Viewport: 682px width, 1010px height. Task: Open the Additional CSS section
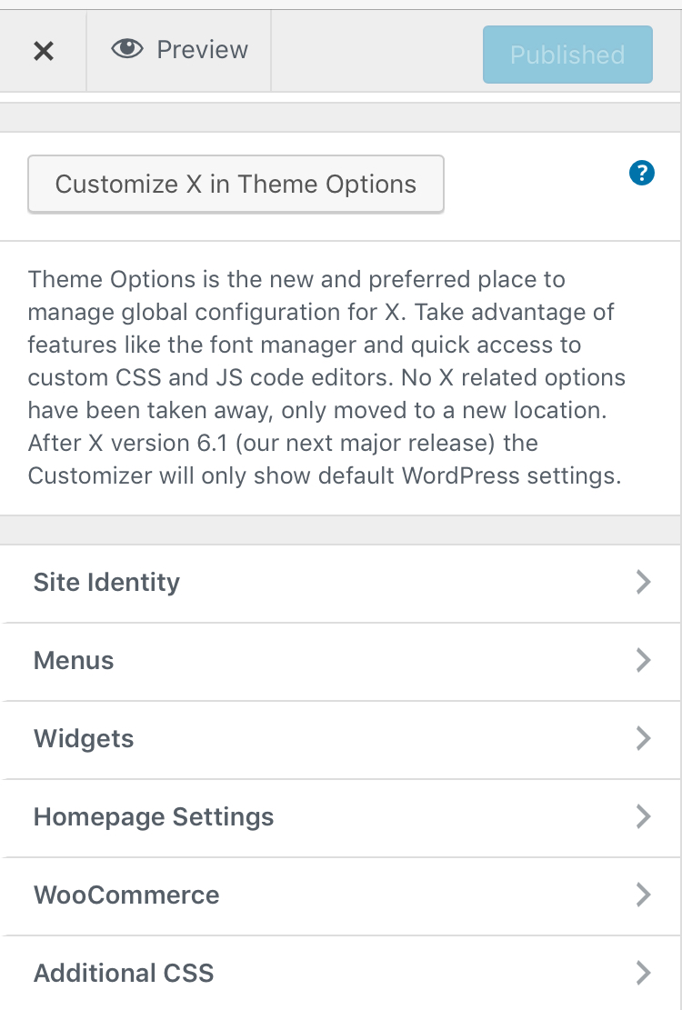tap(340, 973)
